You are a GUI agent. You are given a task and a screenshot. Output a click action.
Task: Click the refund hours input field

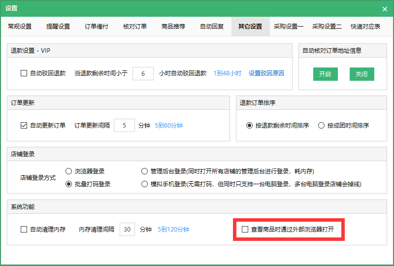tap(143, 73)
